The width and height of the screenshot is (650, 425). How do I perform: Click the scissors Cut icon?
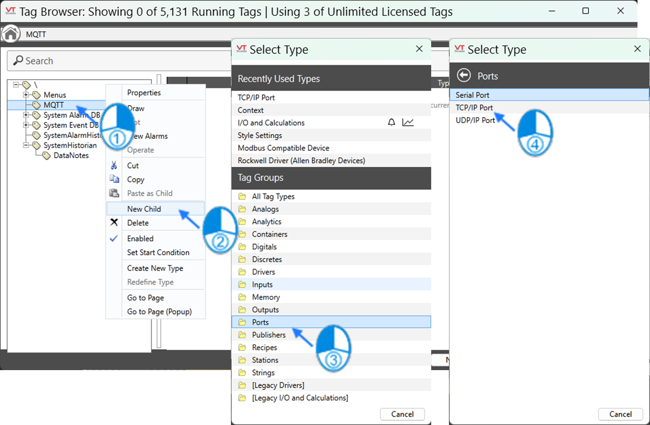coord(114,165)
